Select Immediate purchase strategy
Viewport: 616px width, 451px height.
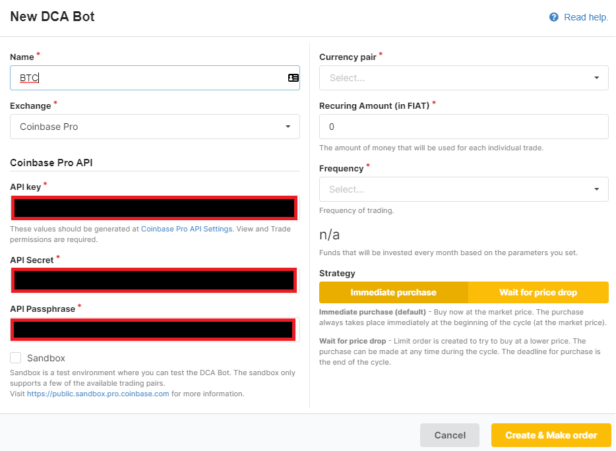click(393, 292)
